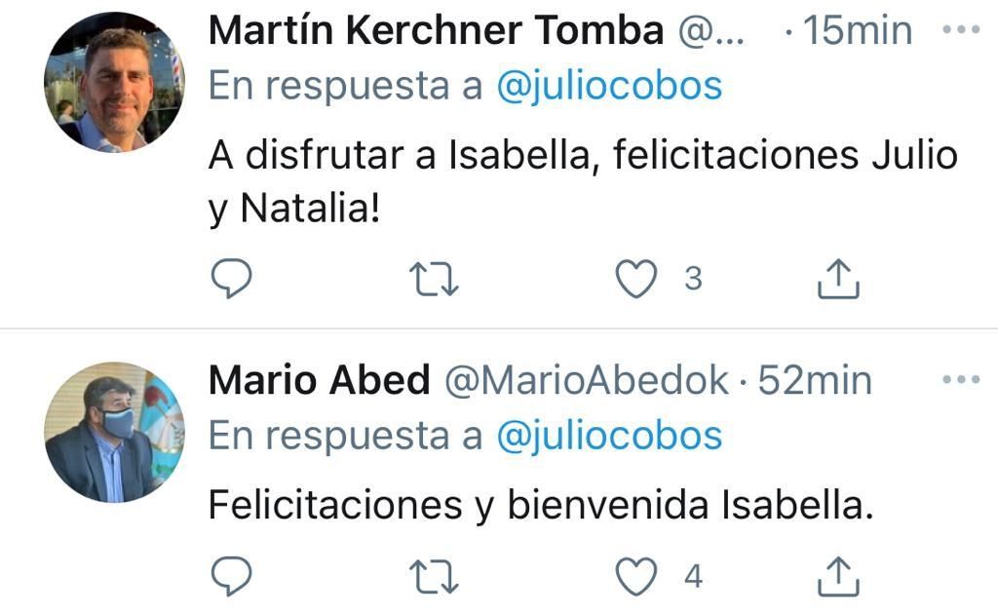The height and width of the screenshot is (614, 998).
Task: Click the Mario Abed display name
Action: coord(319,381)
